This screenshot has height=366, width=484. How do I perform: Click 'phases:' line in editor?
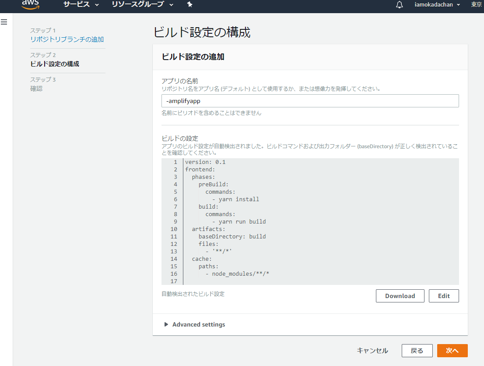coord(203,177)
